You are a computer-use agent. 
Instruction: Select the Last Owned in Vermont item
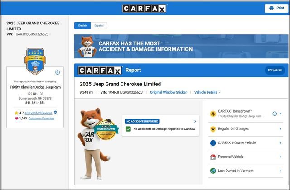246,171
